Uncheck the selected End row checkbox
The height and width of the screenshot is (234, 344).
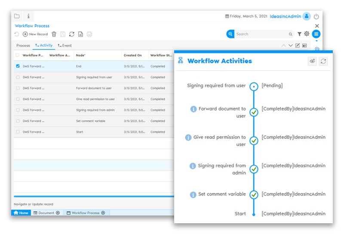point(18,66)
